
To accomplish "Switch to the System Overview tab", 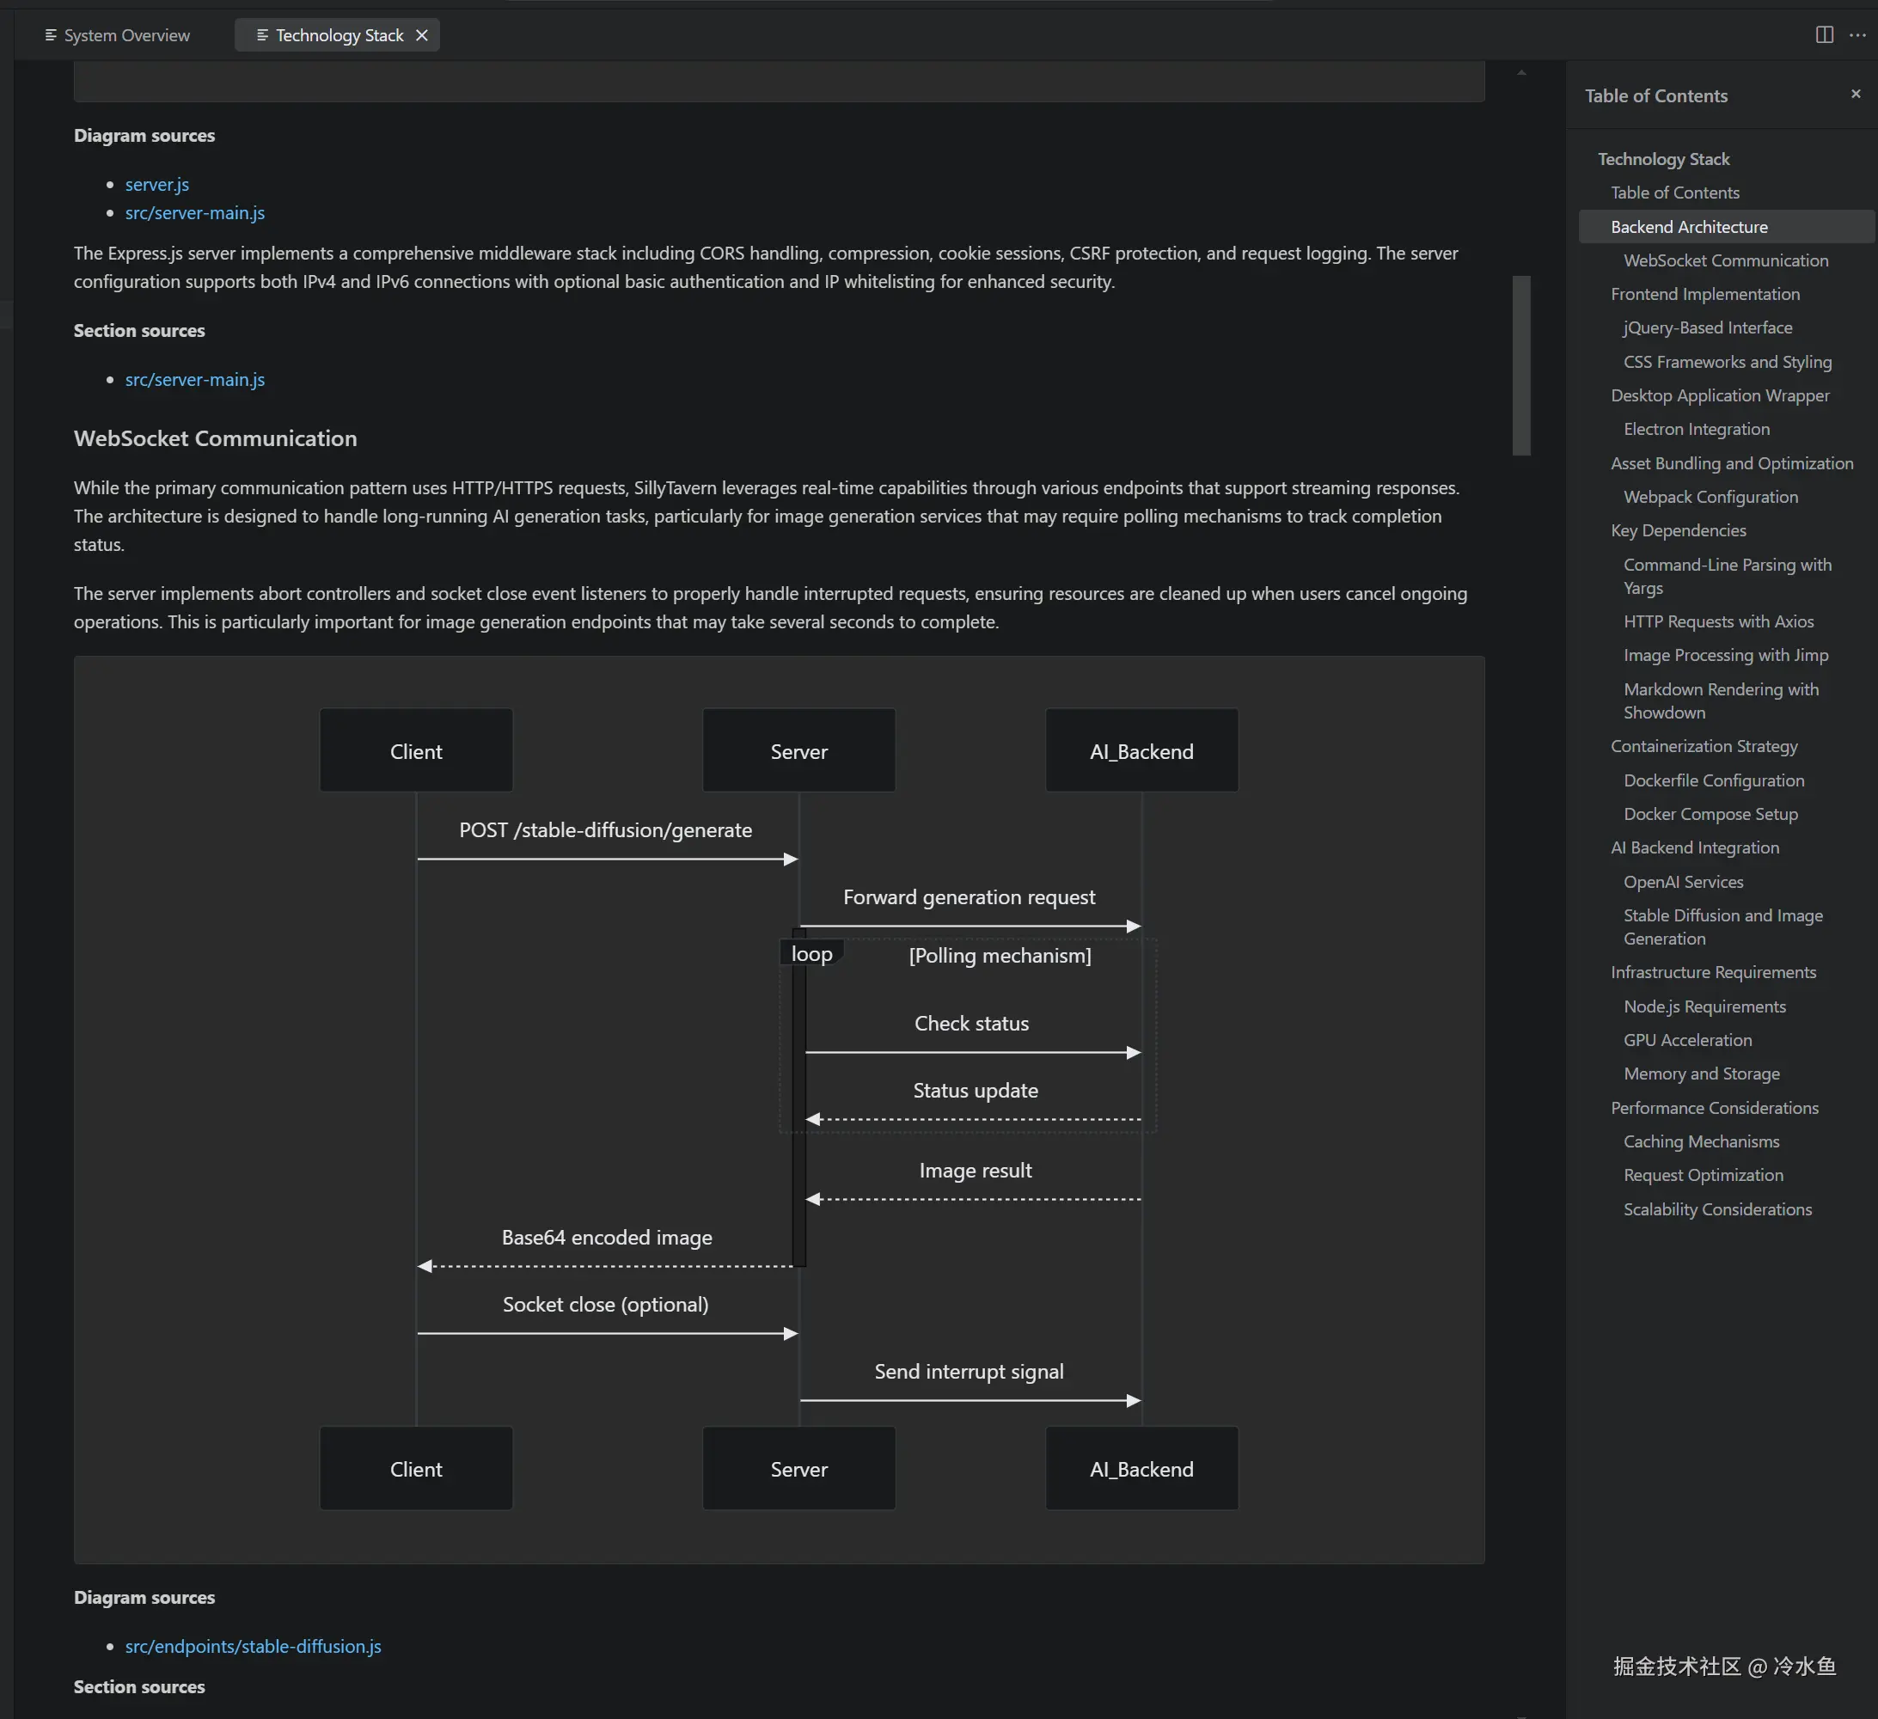I will pyautogui.click(x=125, y=35).
